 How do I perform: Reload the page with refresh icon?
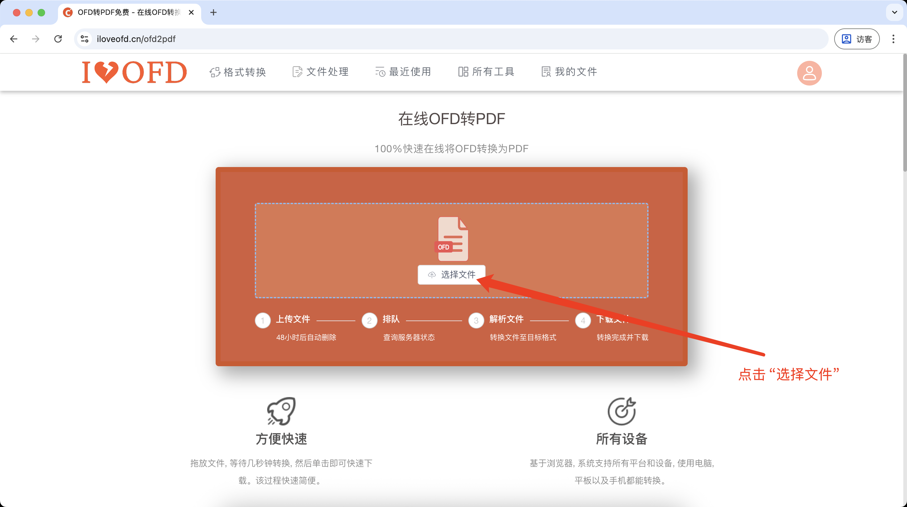coord(58,39)
